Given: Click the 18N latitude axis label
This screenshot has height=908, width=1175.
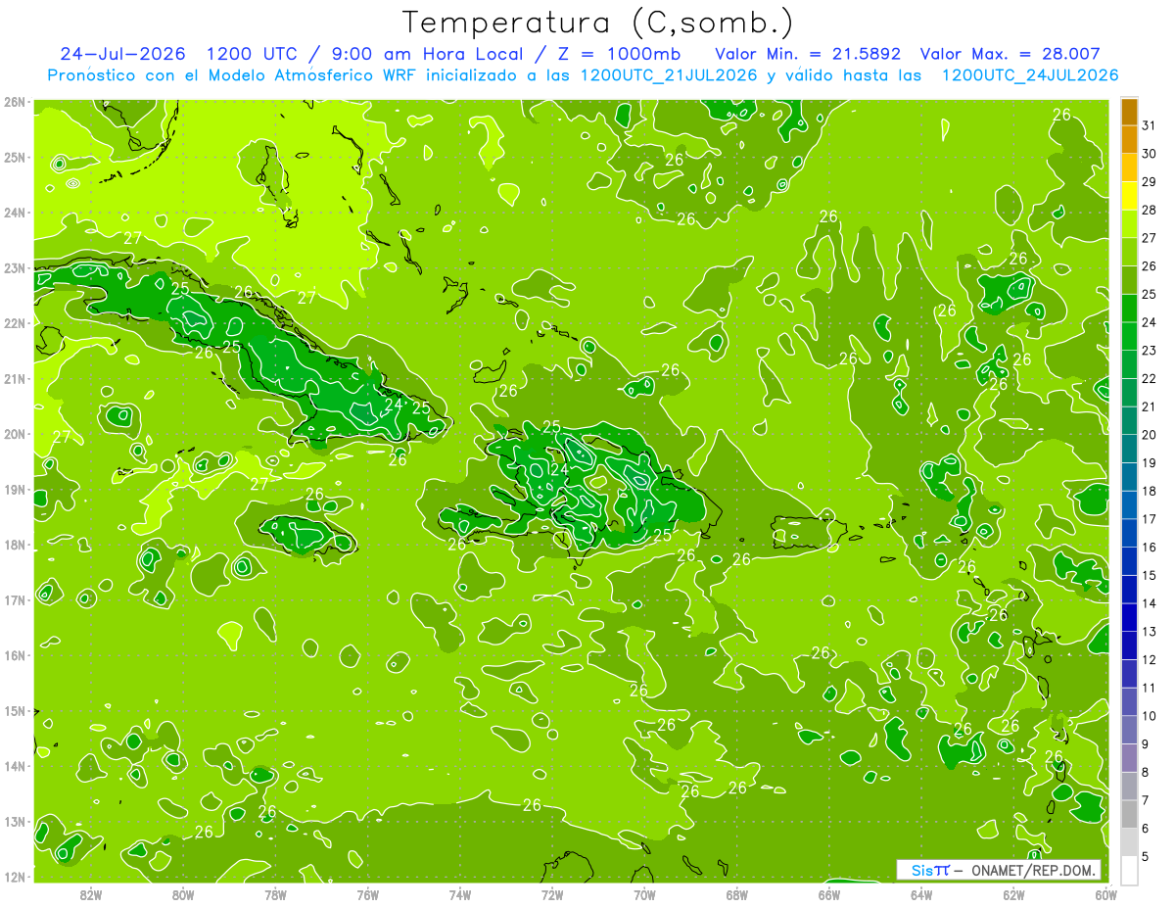Looking at the screenshot, I should 15,545.
